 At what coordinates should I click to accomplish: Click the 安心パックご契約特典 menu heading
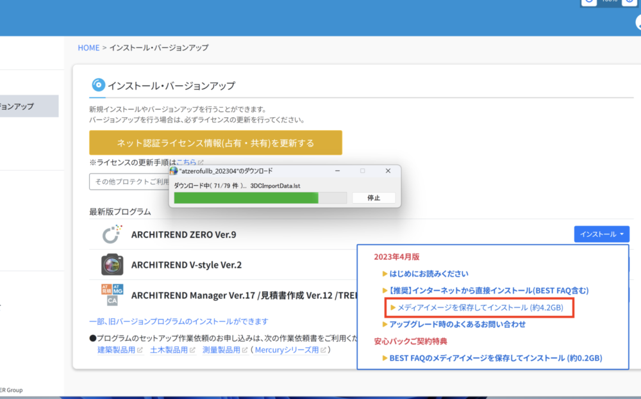[410, 341]
